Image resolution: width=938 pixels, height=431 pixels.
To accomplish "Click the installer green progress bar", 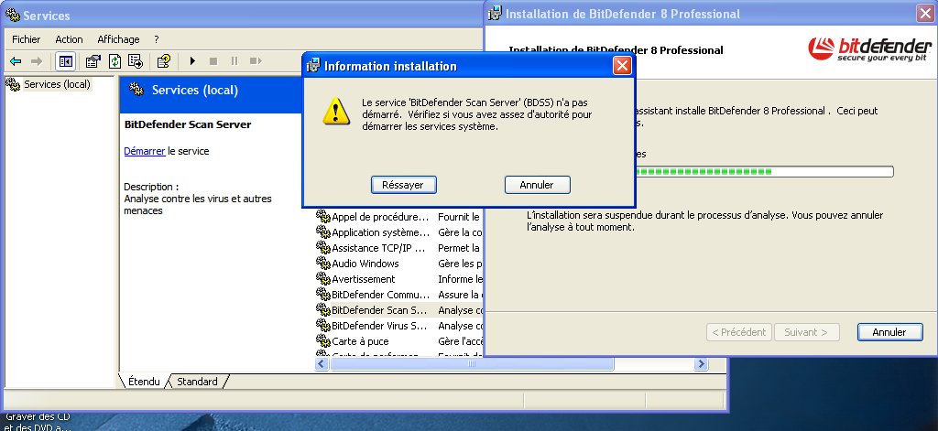I will click(x=765, y=171).
